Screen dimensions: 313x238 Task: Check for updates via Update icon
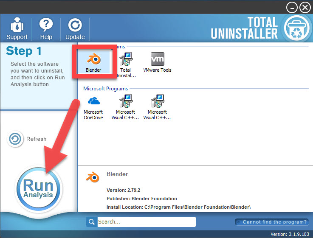coord(75,28)
